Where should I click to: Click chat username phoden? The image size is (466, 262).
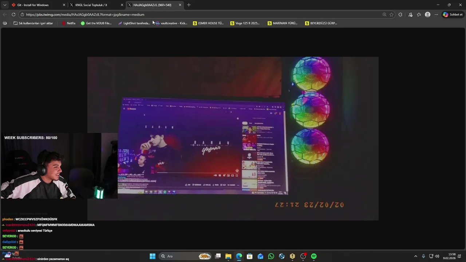[x=8, y=219]
